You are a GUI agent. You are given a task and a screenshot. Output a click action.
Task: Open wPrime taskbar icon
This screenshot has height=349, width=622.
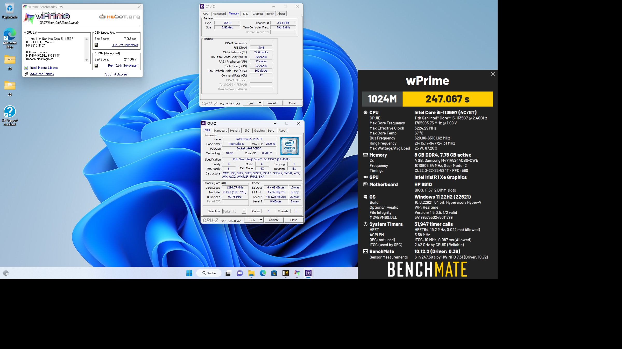(297, 273)
